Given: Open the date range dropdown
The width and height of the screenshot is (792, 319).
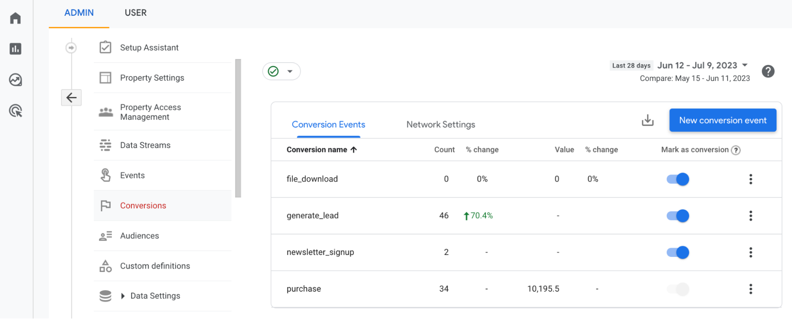Looking at the screenshot, I should tap(702, 66).
